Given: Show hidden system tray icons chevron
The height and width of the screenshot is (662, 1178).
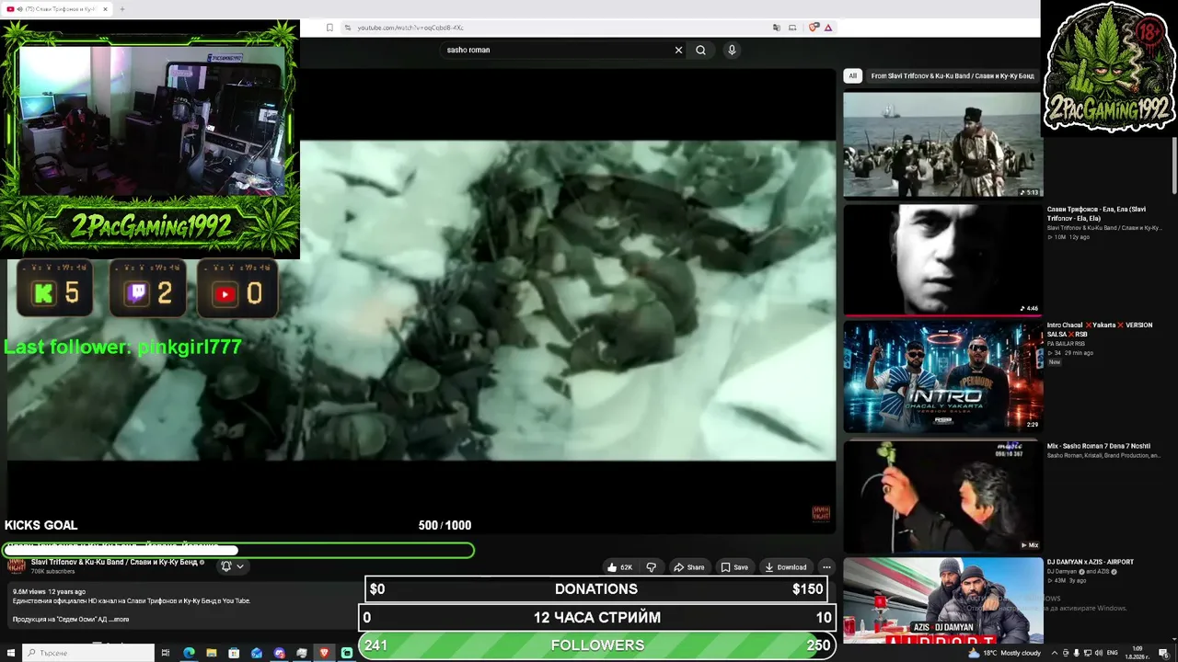Looking at the screenshot, I should (1055, 653).
